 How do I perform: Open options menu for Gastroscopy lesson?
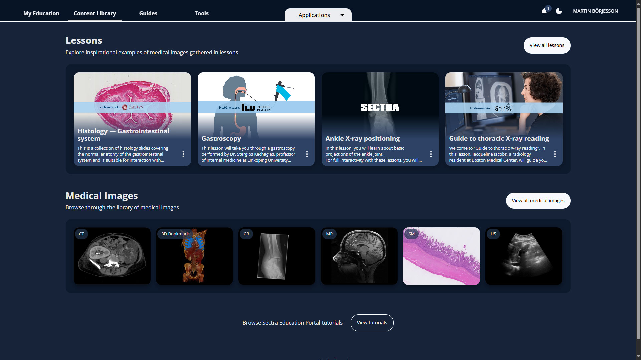coord(307,154)
